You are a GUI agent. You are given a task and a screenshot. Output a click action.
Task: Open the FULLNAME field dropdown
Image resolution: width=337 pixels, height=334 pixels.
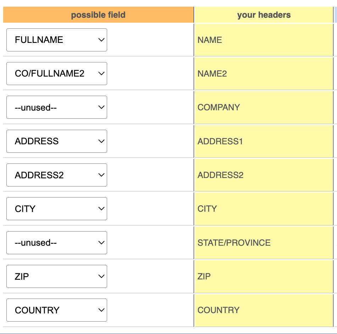pos(57,40)
